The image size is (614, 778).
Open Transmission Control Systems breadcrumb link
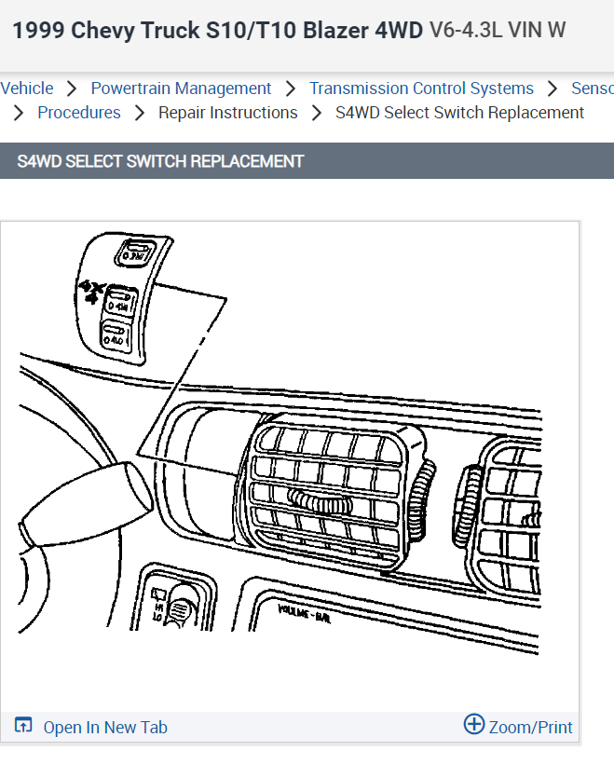tap(421, 89)
